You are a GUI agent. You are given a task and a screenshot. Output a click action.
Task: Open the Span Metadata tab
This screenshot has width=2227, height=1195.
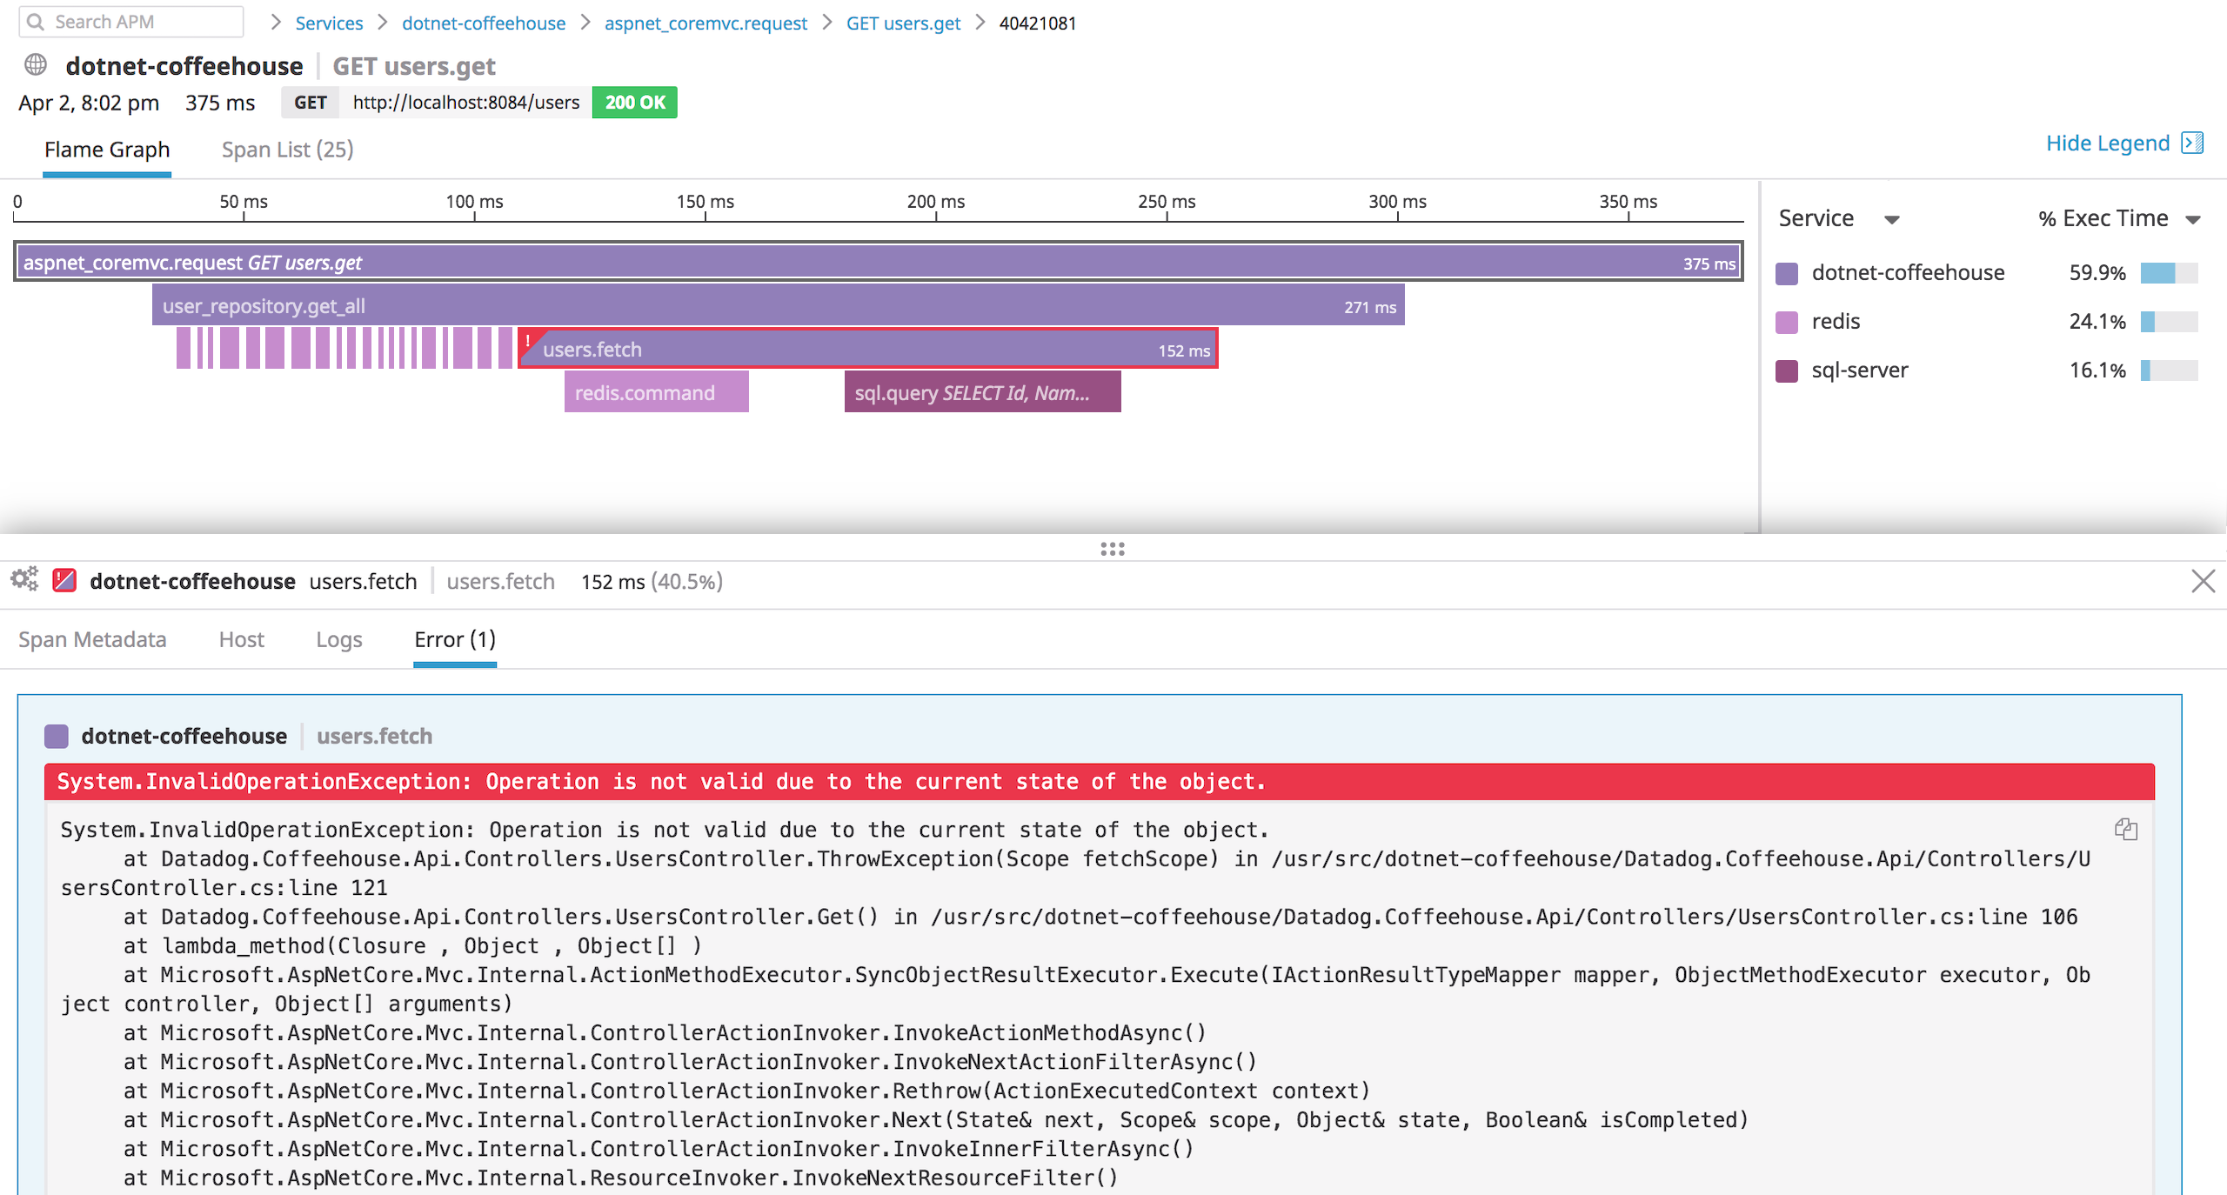[x=92, y=639]
